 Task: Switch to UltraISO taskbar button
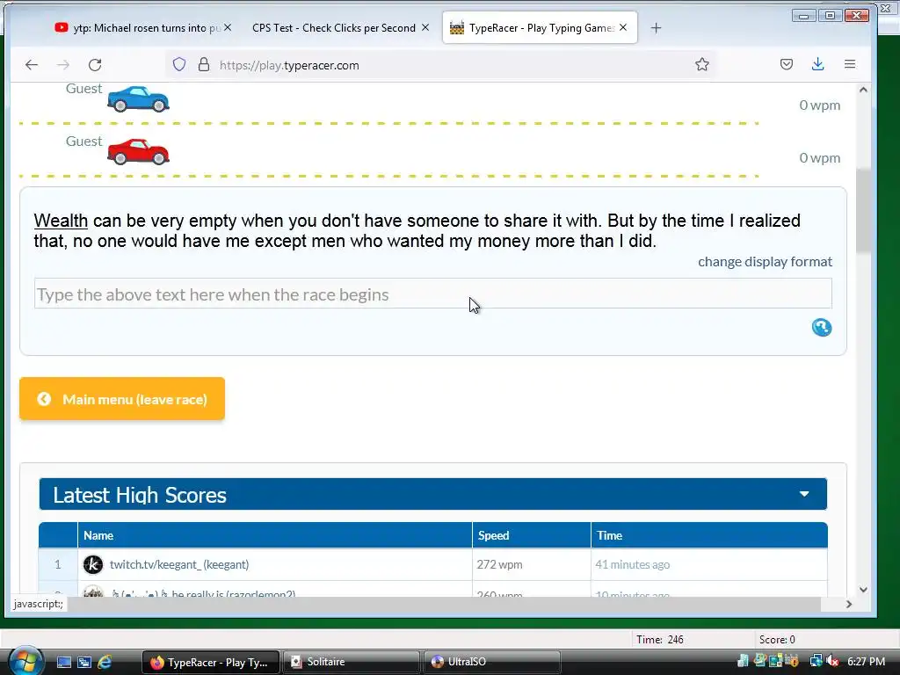click(x=491, y=663)
